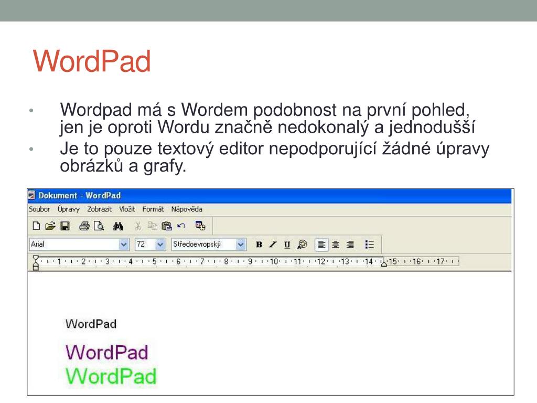Expand the Středoevropský script dropdown arrow

pos(241,245)
